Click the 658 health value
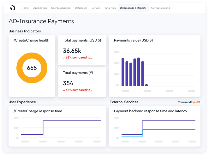209x156 pixels. (32, 68)
